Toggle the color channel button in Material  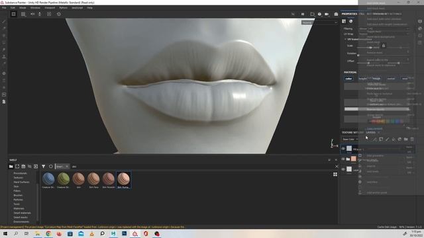(x=348, y=79)
